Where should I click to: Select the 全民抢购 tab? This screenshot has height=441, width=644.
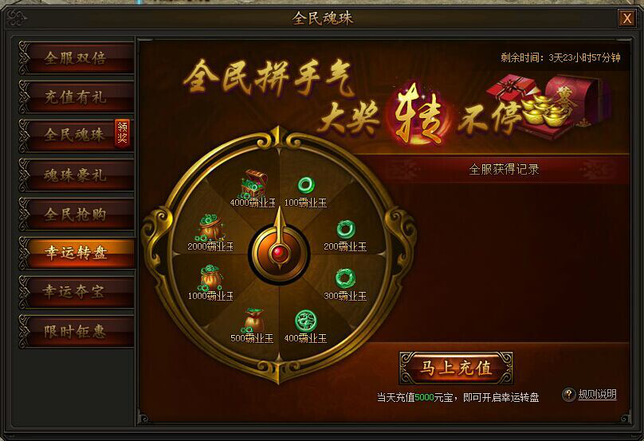point(77,215)
